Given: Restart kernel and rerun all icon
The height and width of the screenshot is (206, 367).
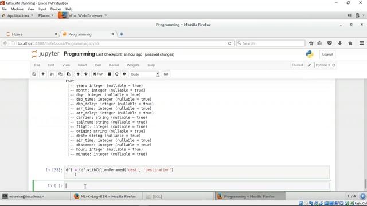Looking at the screenshot, I should pos(124,74).
